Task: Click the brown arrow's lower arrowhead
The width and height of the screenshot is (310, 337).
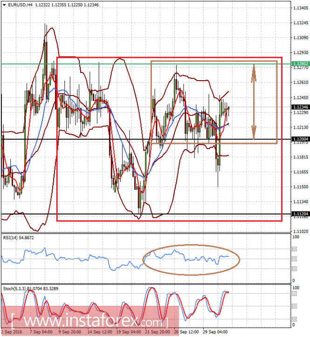Action: click(x=254, y=132)
